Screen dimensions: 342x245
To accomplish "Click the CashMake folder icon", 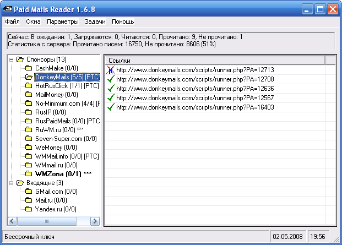I will click(x=29, y=68).
